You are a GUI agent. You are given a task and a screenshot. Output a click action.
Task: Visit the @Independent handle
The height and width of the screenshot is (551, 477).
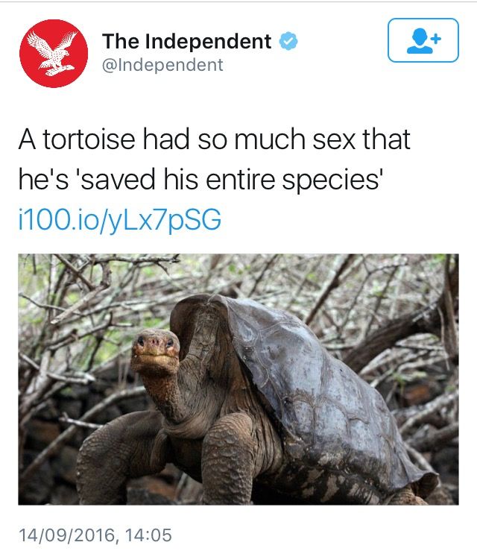coord(162,65)
